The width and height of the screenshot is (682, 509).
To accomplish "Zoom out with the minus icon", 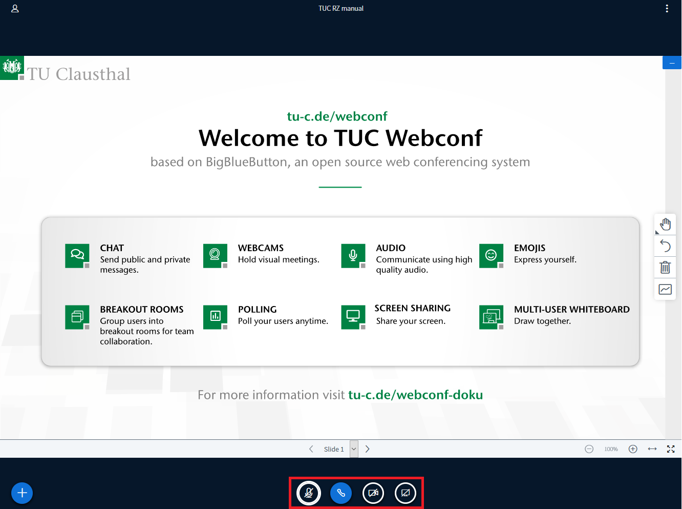I will tap(589, 449).
